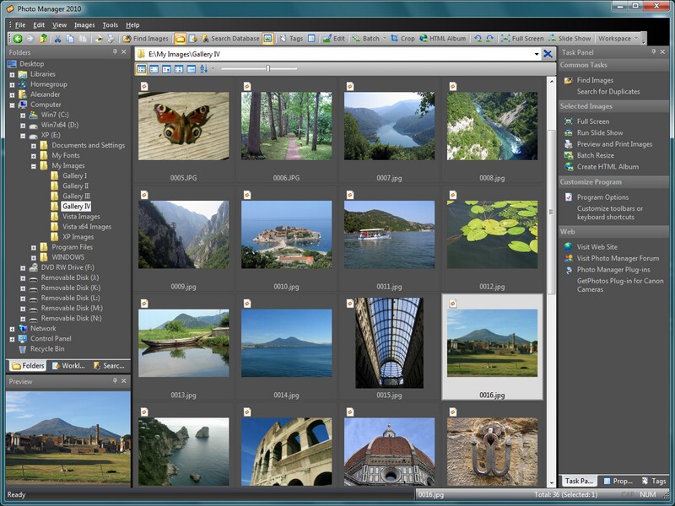
Task: Click the printer icon in the toolbar
Action: pos(111,38)
